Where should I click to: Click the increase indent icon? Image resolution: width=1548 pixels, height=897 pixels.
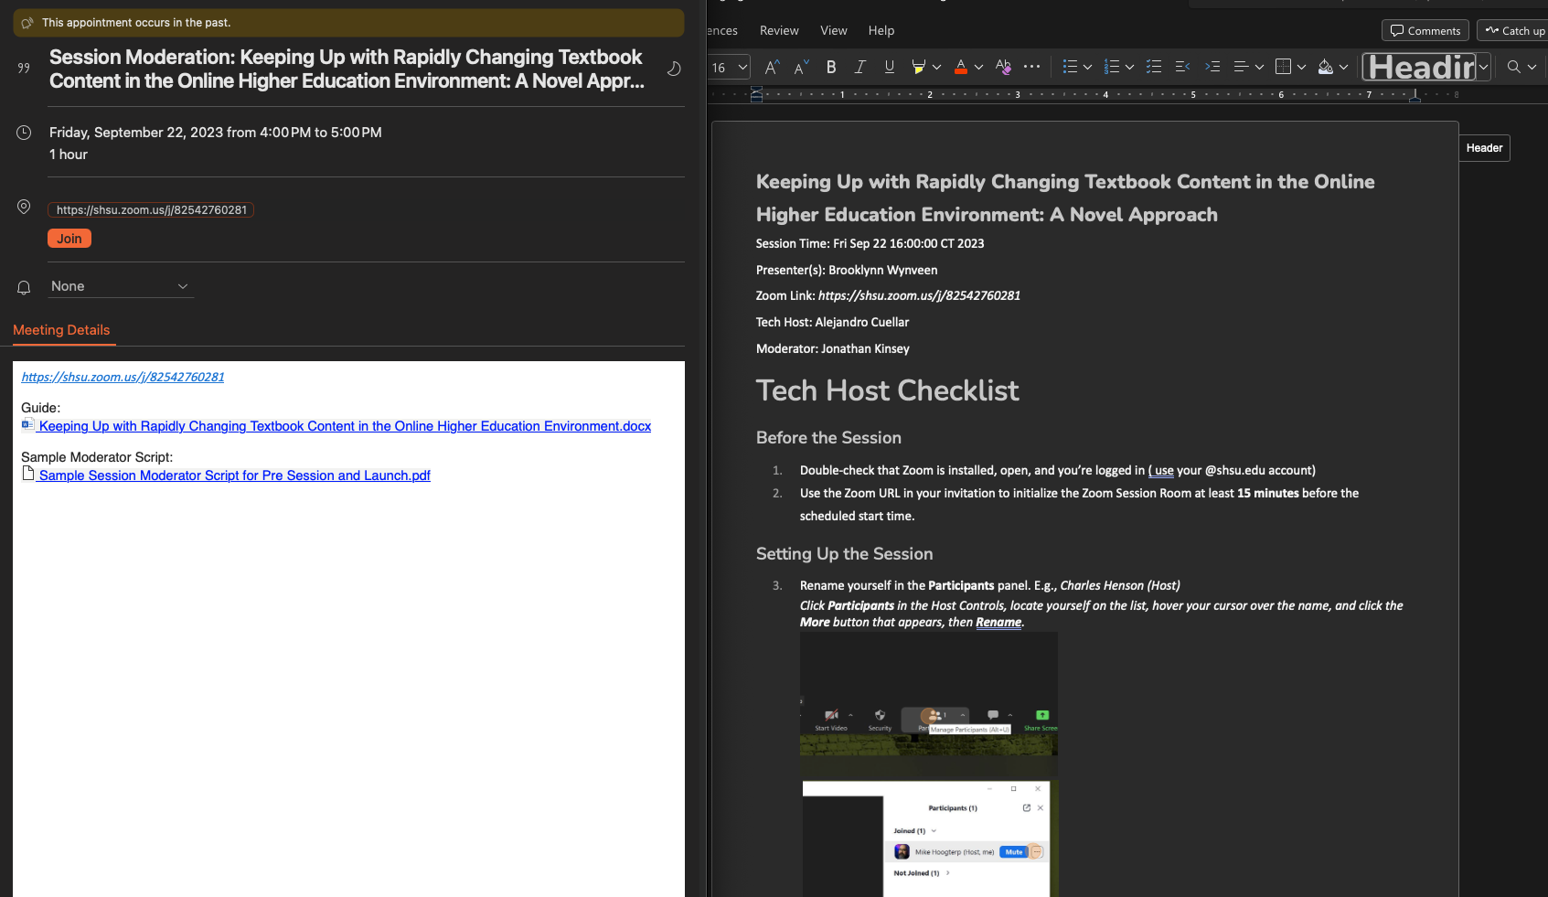point(1212,67)
